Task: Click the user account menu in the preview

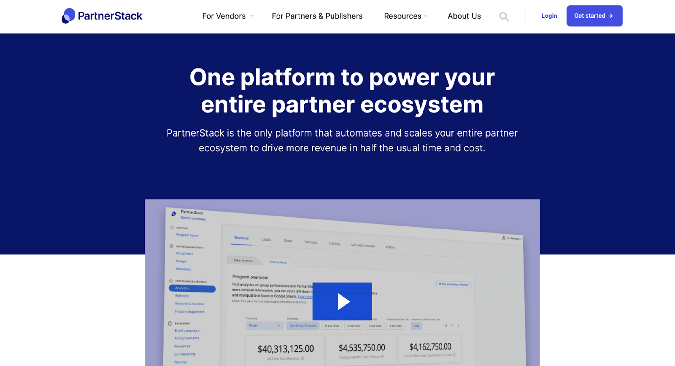Action: point(512,238)
